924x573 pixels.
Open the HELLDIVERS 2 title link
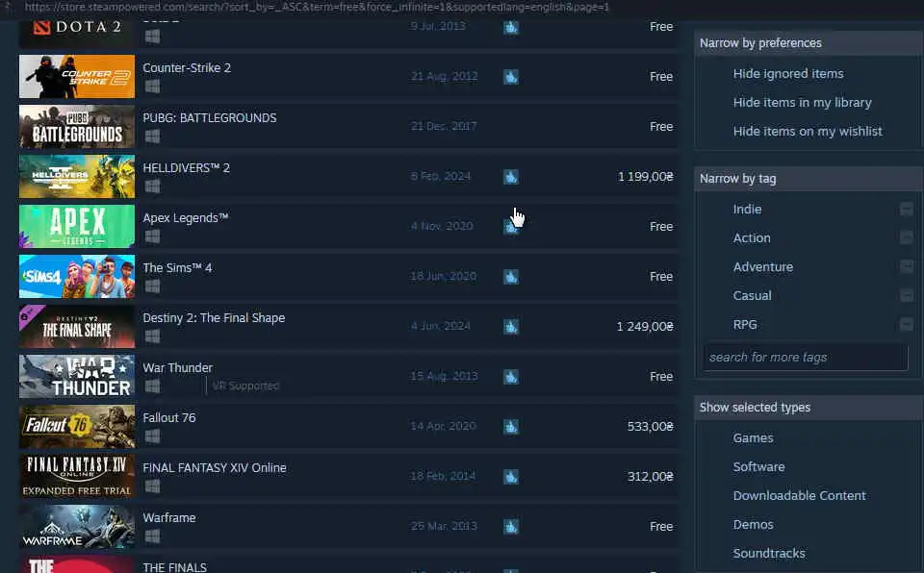click(x=186, y=168)
